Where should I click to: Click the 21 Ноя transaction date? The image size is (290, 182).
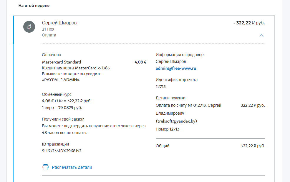point(48,29)
